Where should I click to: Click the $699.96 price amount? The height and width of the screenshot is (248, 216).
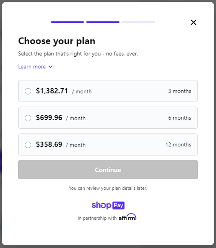pos(49,118)
